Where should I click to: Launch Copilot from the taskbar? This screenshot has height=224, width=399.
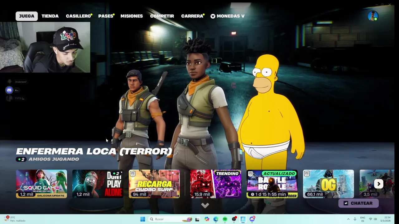pyautogui.click(x=207, y=219)
